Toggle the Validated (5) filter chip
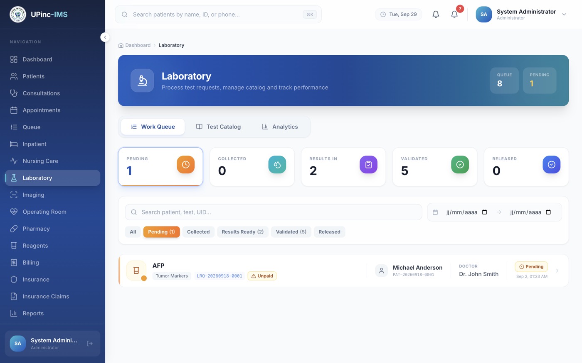The height and width of the screenshot is (363, 582). tap(291, 232)
